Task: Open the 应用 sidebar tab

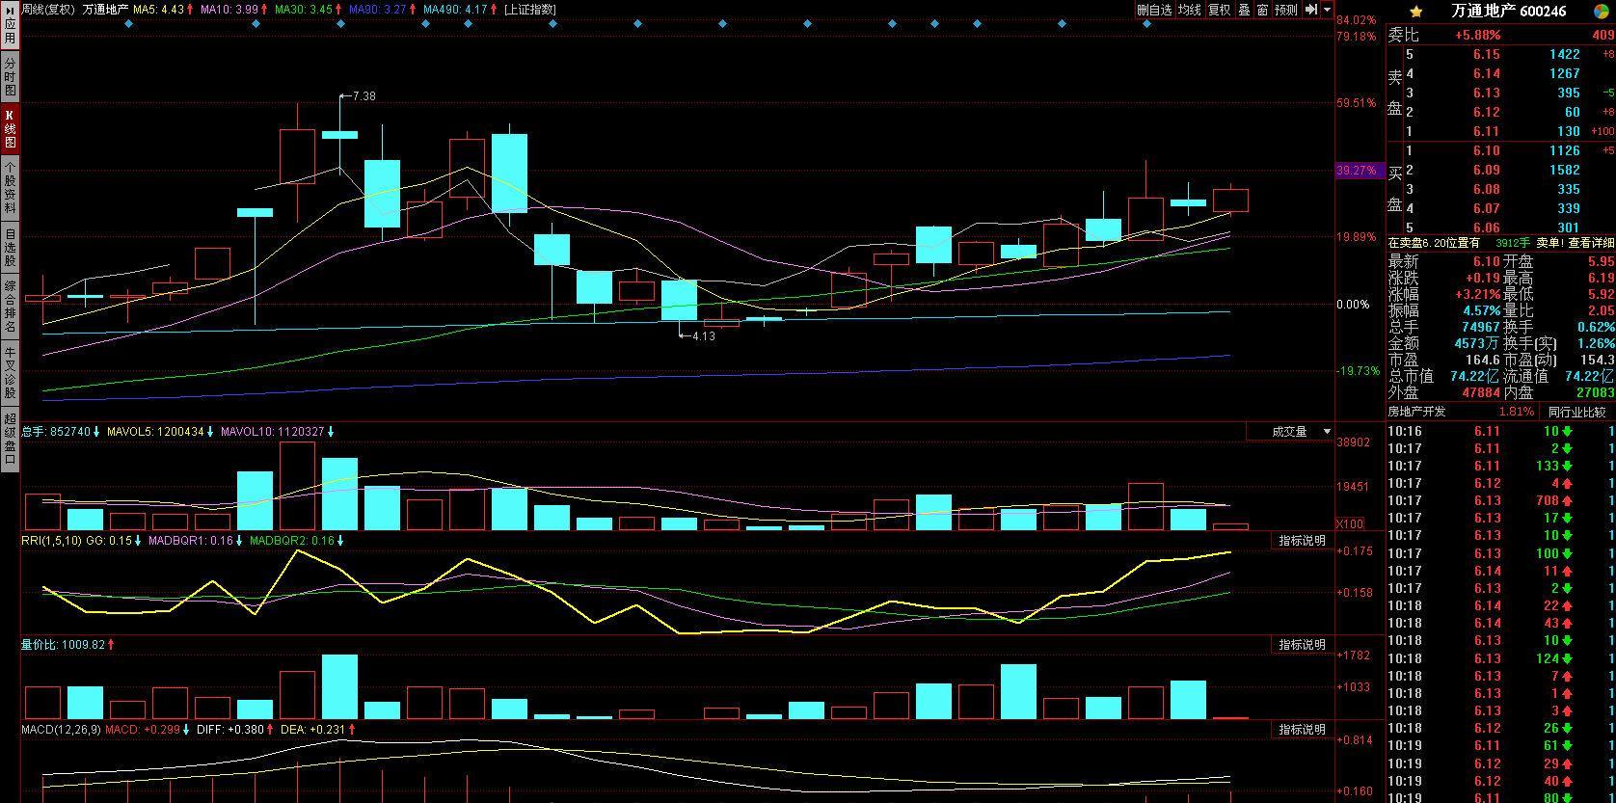Action: click(10, 26)
